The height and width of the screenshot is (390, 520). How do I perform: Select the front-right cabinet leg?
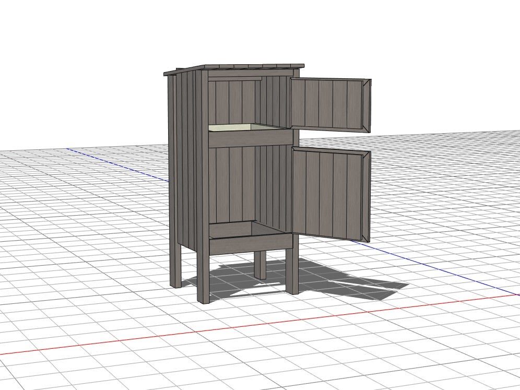pos(292,271)
